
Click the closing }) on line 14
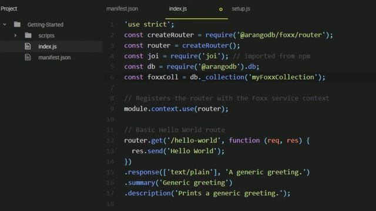pos(128,162)
